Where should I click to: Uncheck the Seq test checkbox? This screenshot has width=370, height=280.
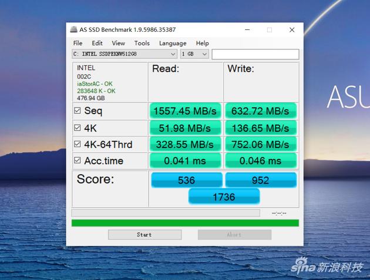point(77,111)
